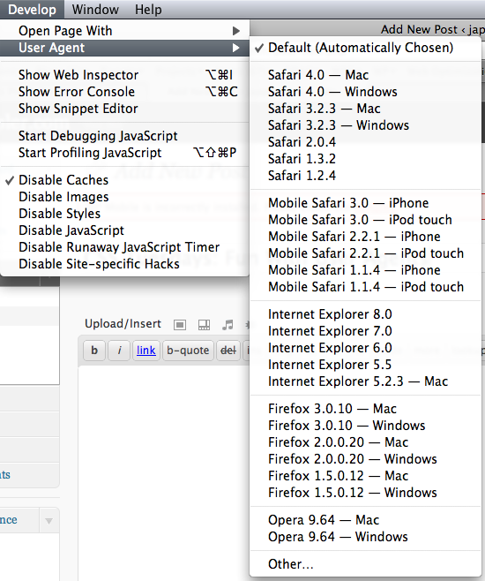The image size is (485, 581).
Task: Select Mobile Safari 2.2.1 — iPod touch
Action: point(365,253)
